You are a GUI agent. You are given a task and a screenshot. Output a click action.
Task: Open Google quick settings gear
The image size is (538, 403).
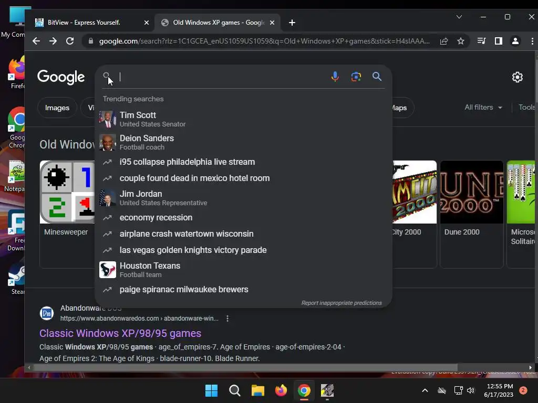517,77
